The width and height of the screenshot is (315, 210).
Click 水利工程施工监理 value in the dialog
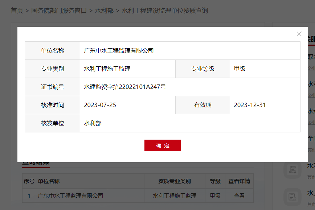[107, 69]
